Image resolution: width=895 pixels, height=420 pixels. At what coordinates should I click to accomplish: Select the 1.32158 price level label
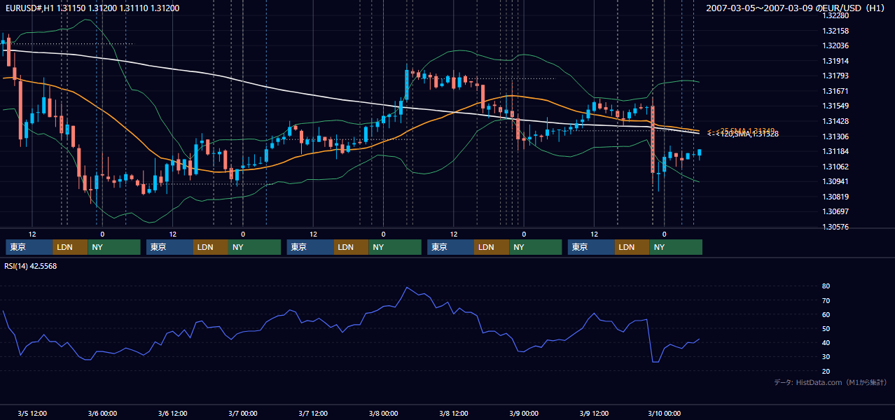tap(835, 31)
